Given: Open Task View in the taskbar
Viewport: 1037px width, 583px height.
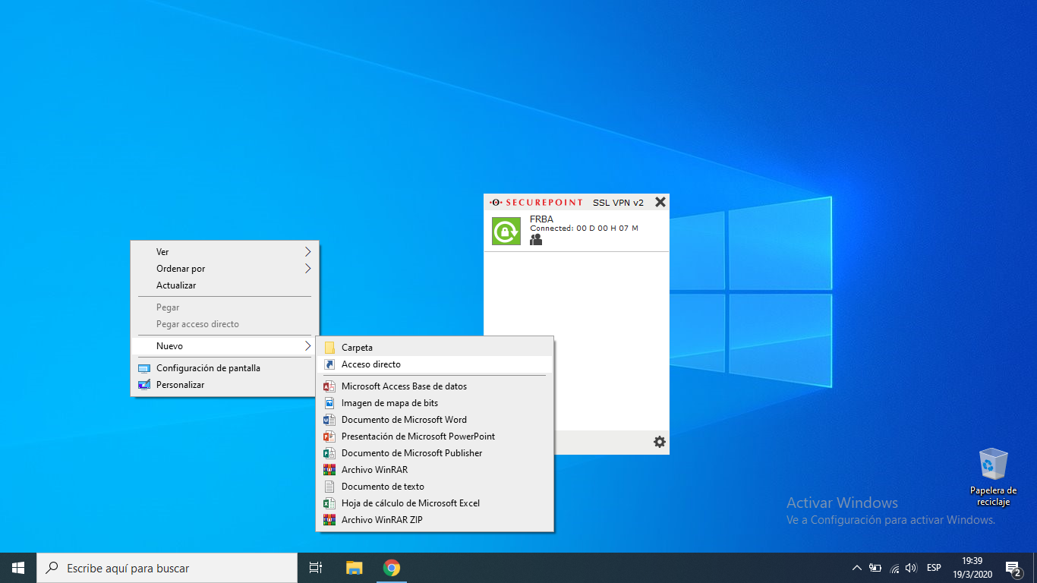Looking at the screenshot, I should 316,568.
